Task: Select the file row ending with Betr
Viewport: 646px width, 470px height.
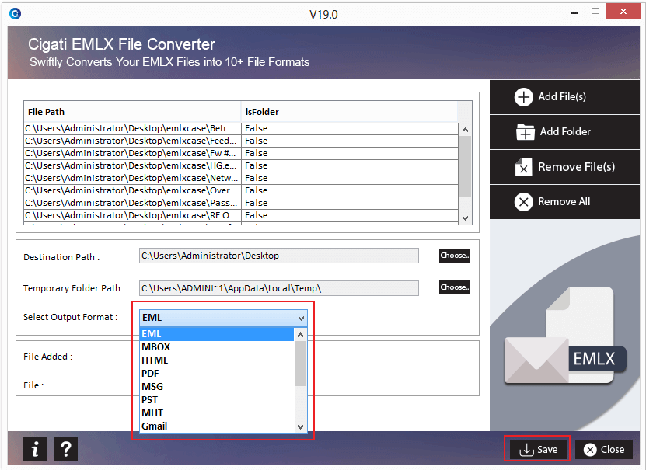Action: [x=241, y=128]
